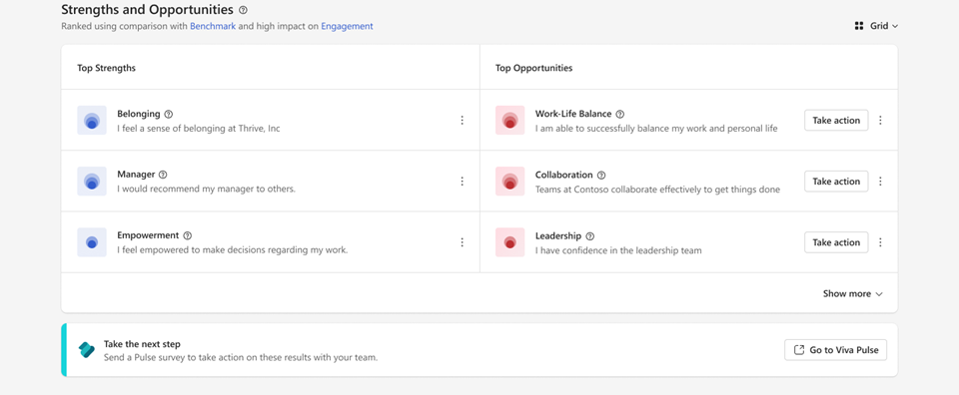959x395 pixels.
Task: Click the Manager strength icon
Action: (92, 182)
